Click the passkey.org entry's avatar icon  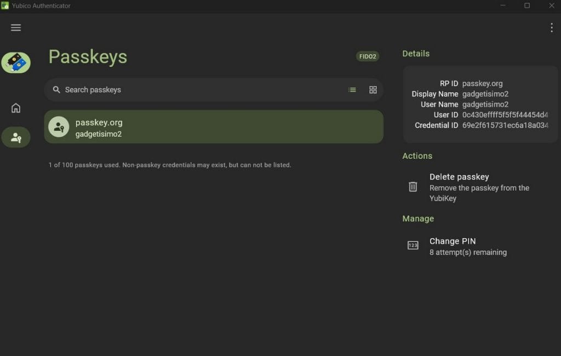(59, 127)
